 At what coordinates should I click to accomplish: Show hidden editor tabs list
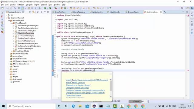[x=165, y=12]
